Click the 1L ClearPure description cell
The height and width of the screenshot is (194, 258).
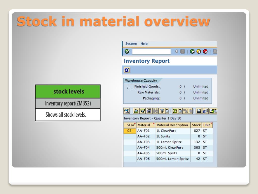pos(173,131)
